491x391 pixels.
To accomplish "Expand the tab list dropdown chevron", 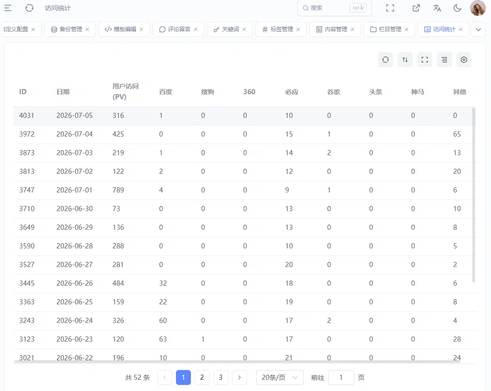I will [478, 29].
